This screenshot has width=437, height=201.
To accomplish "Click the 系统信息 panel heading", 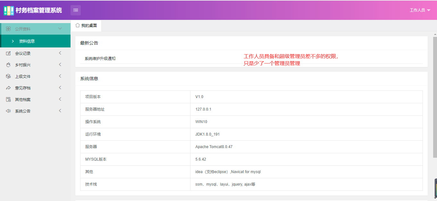I will (89, 79).
